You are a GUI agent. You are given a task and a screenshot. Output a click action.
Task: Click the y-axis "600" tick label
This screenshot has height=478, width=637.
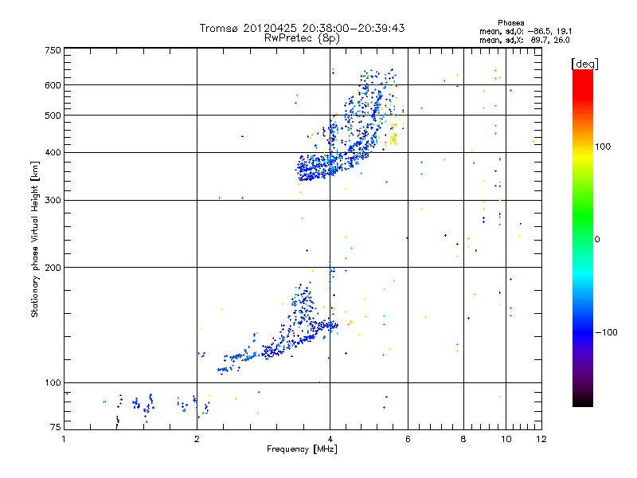[x=53, y=85]
